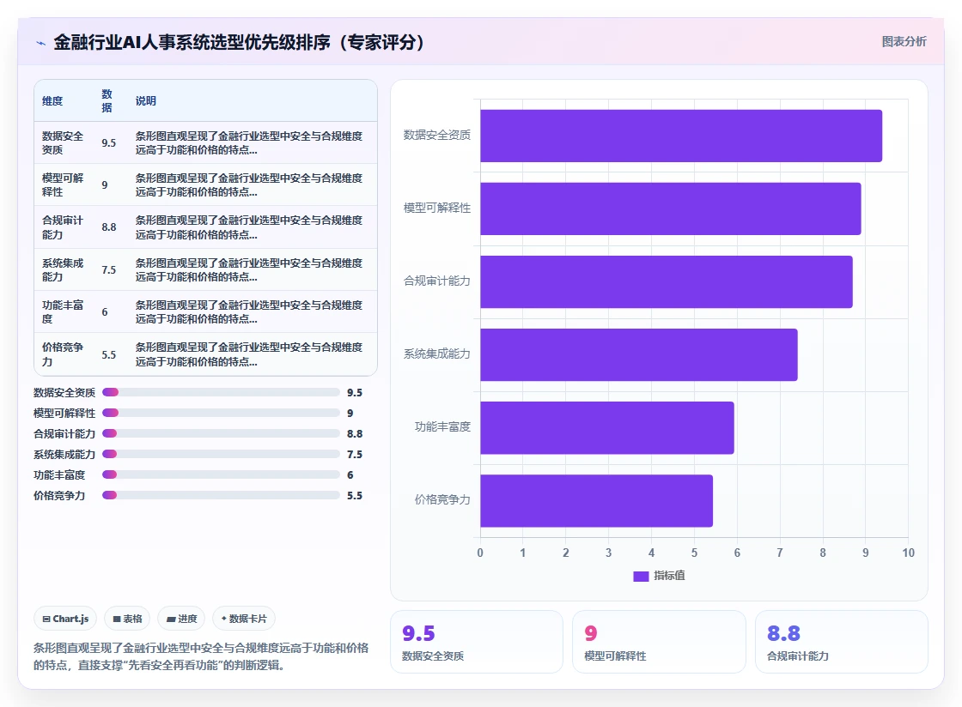Click the 7.5 value beside the progress bar
962x707 pixels.
(x=355, y=454)
